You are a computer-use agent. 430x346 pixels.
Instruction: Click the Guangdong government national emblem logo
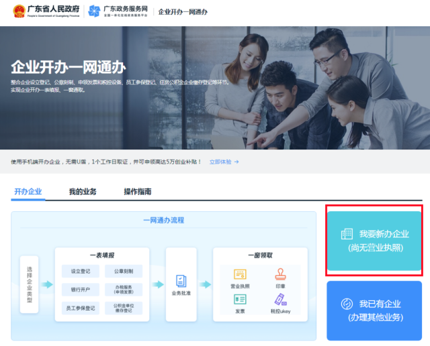pos(19,11)
